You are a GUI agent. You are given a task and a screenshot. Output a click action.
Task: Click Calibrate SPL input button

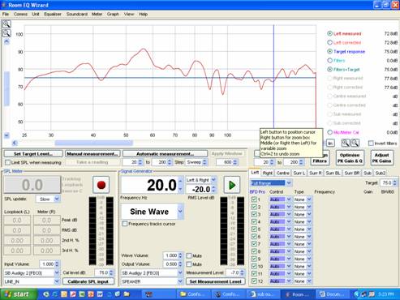click(88, 281)
